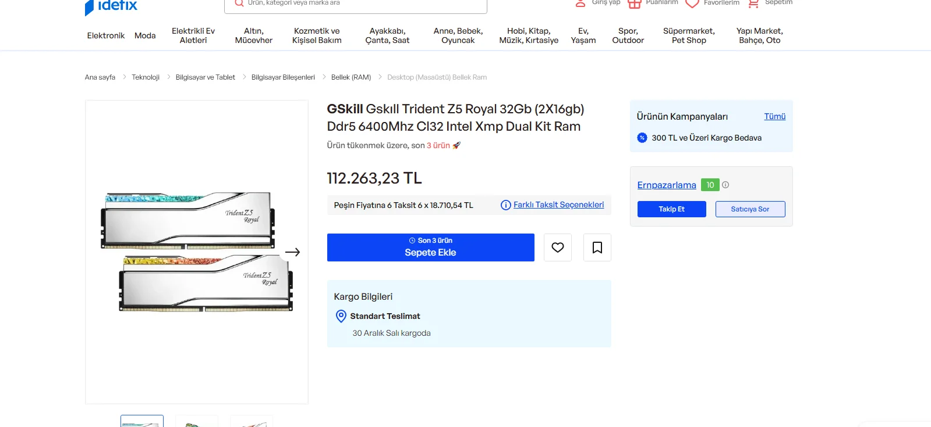Open Farklı Taksit Seçenekleri link
Image resolution: width=931 pixels, height=427 pixels.
coord(558,204)
